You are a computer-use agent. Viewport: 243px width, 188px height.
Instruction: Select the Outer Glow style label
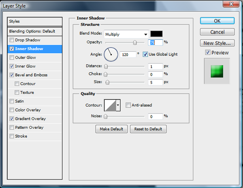(26, 58)
